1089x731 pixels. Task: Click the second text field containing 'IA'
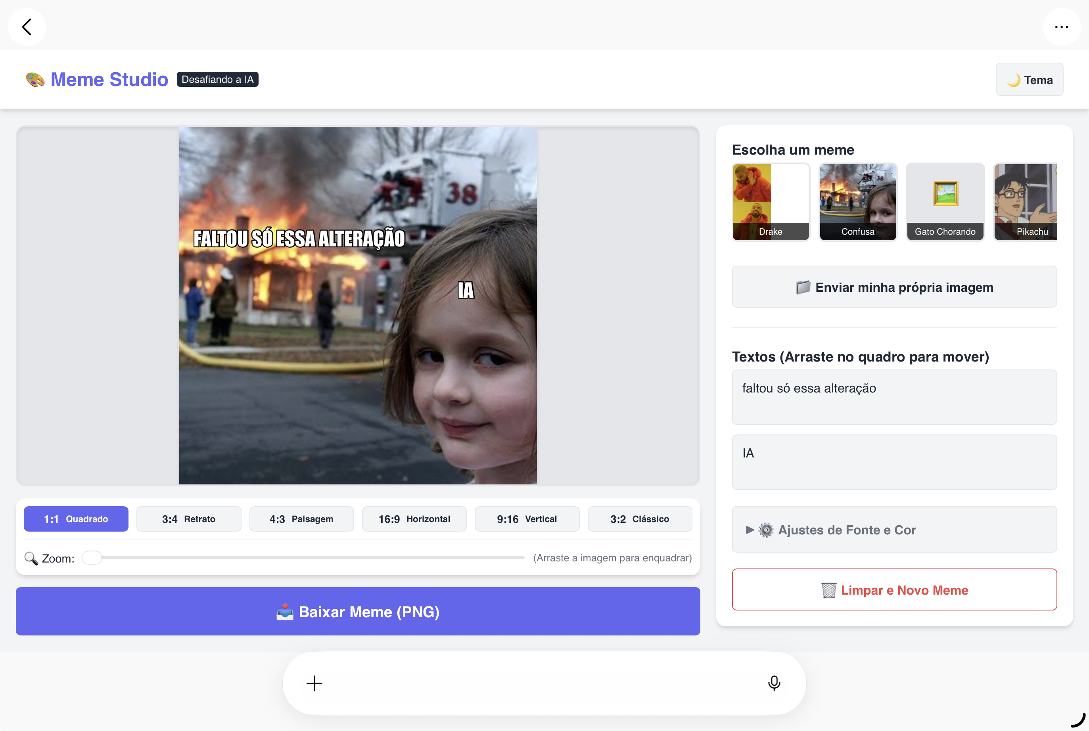pyautogui.click(x=894, y=462)
